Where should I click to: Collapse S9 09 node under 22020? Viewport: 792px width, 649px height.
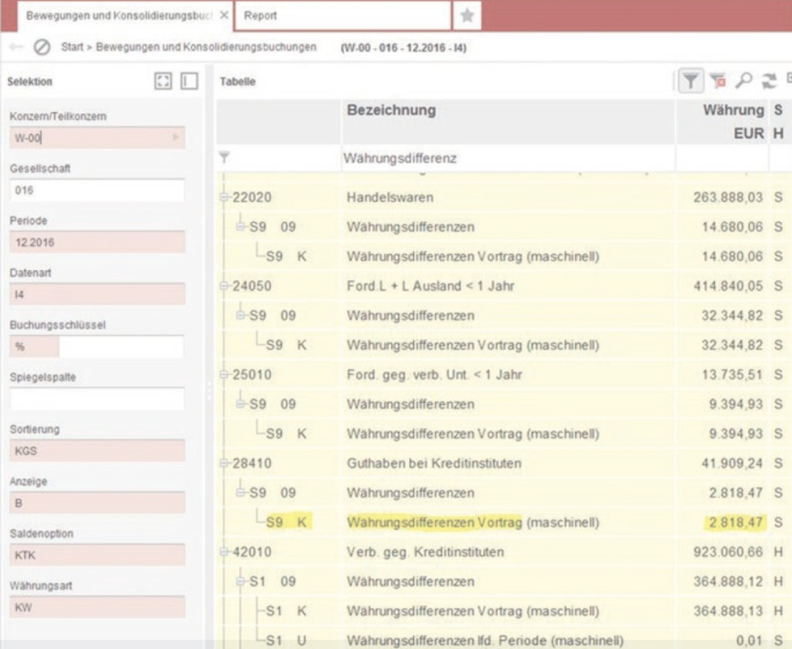coord(241,227)
